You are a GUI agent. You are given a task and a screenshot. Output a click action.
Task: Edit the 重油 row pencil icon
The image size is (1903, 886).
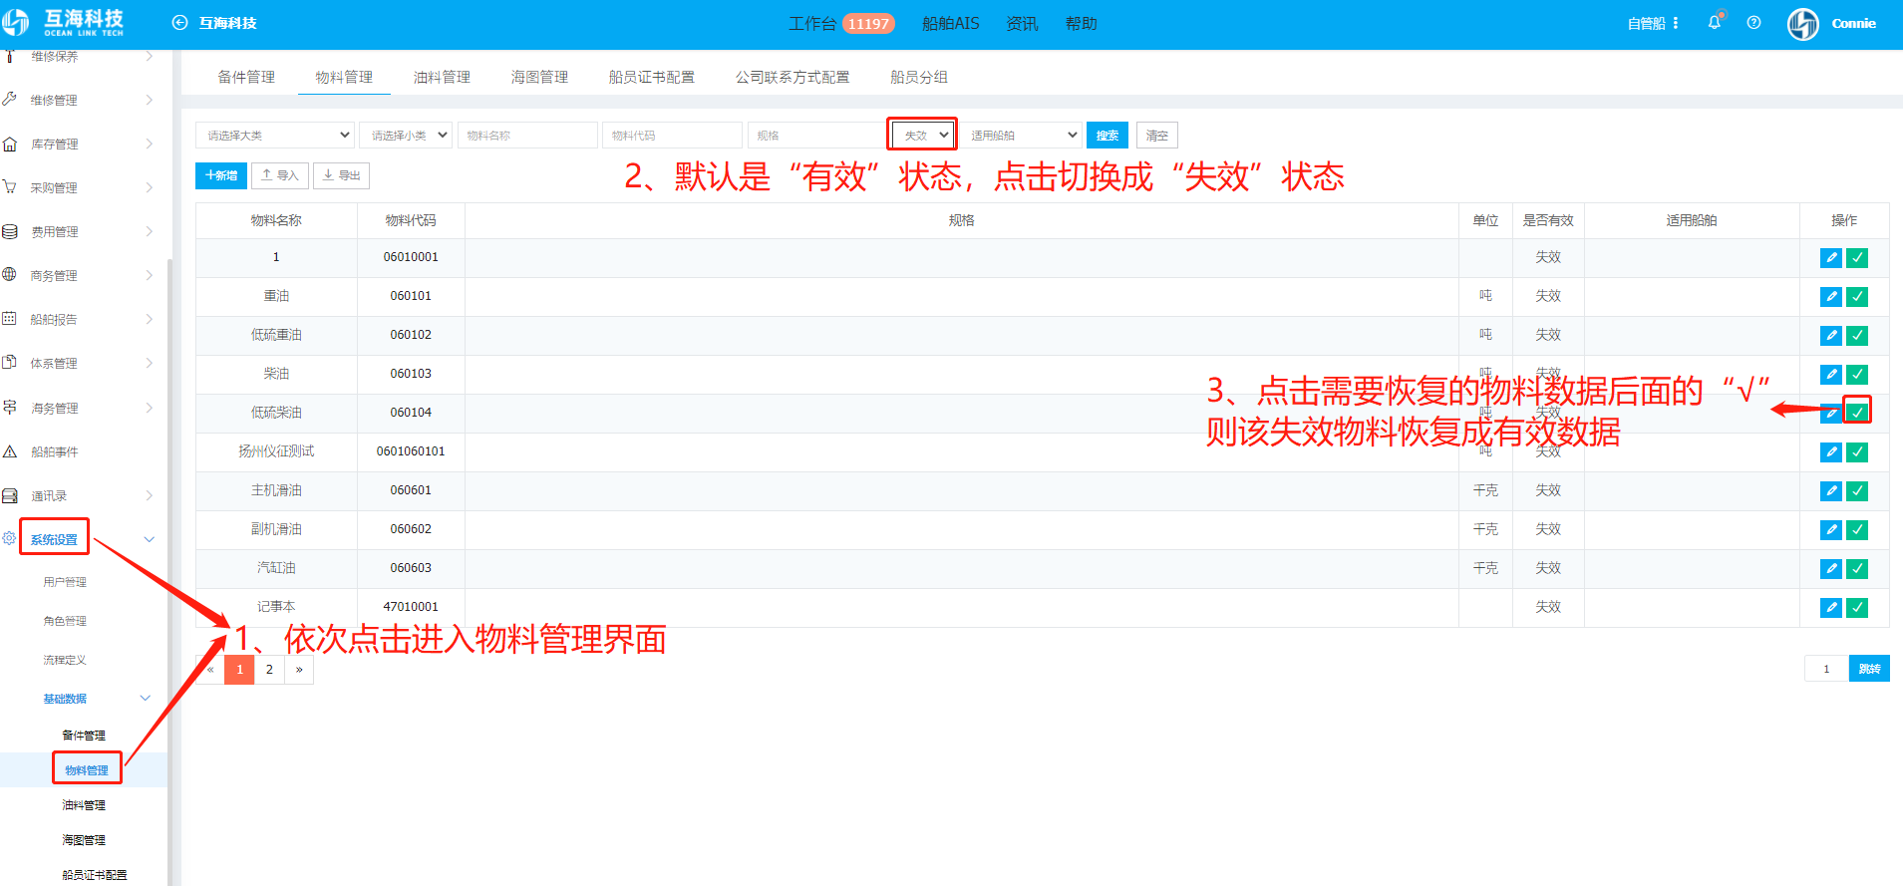[1831, 297]
